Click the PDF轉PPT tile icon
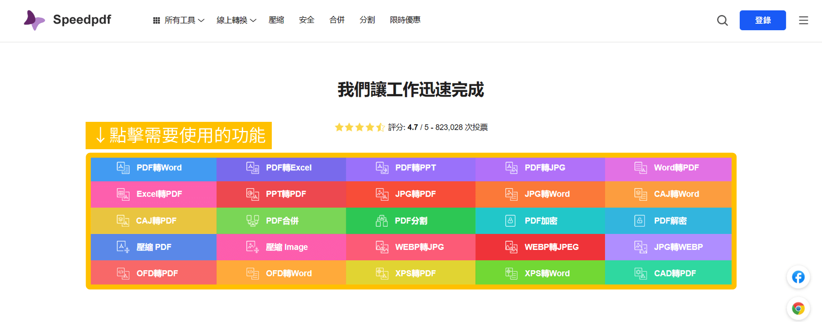Screen dimensions: 822x322 tap(382, 168)
